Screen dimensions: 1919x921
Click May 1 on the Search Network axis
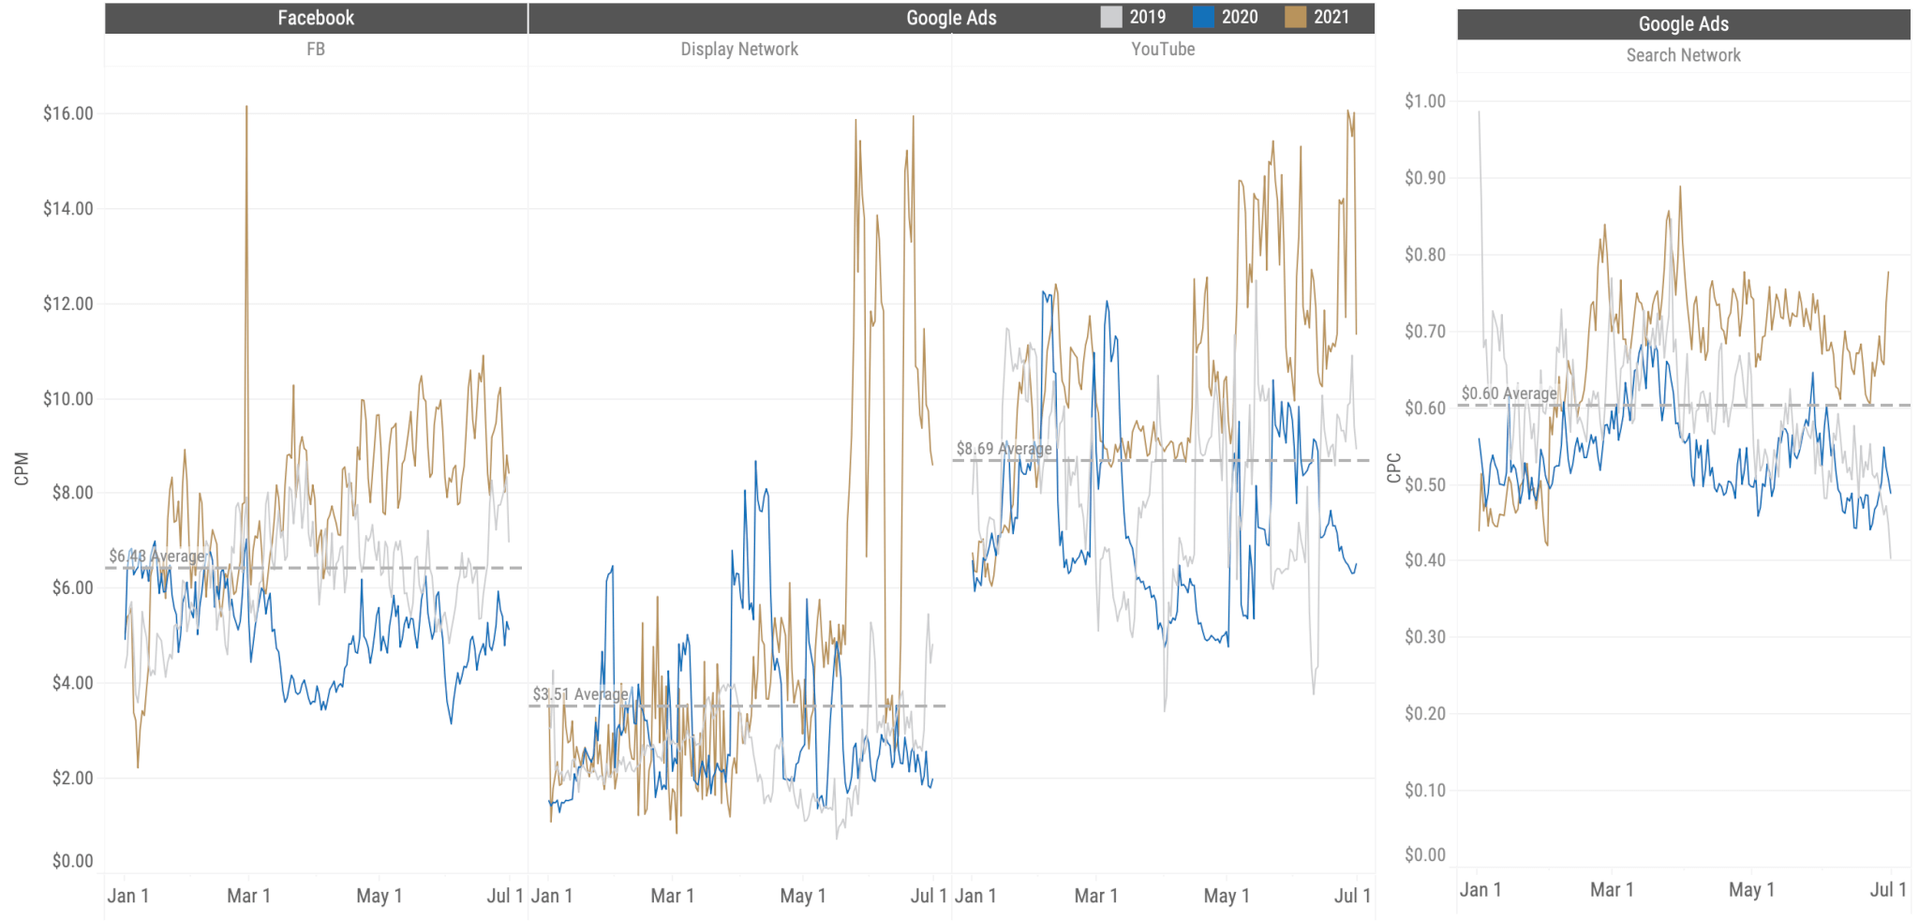[1751, 890]
